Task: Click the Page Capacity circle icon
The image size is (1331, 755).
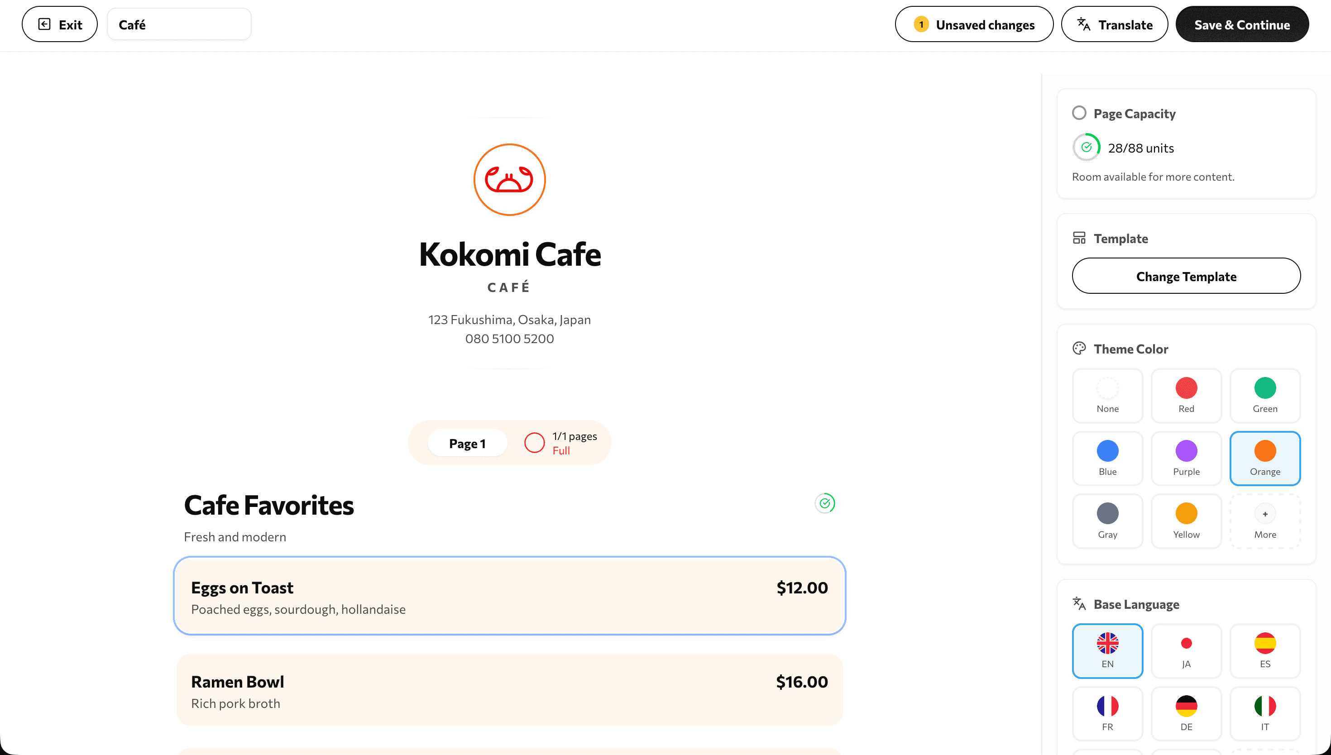Action: [1080, 113]
